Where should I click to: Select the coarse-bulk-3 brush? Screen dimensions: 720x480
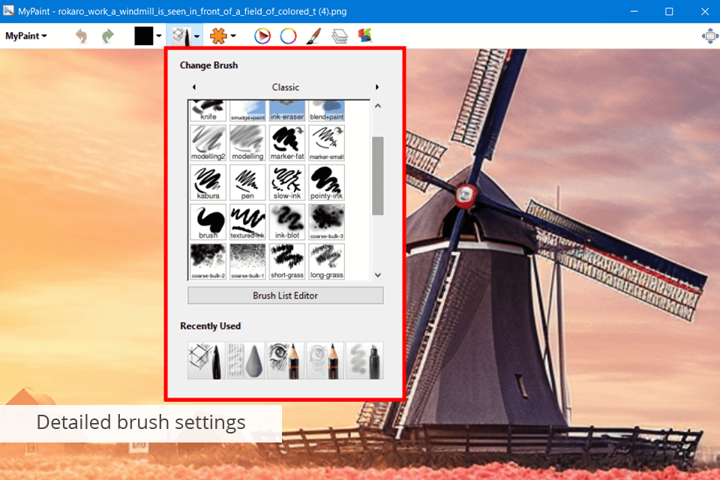click(x=326, y=222)
